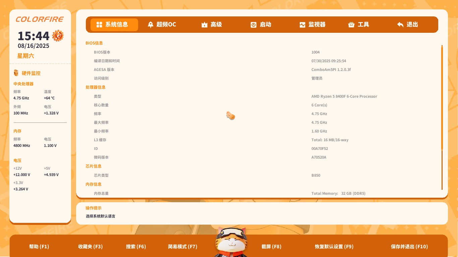The height and width of the screenshot is (257, 458).
Task: Click memory voltage value 1.100 V
Action: coord(50,146)
